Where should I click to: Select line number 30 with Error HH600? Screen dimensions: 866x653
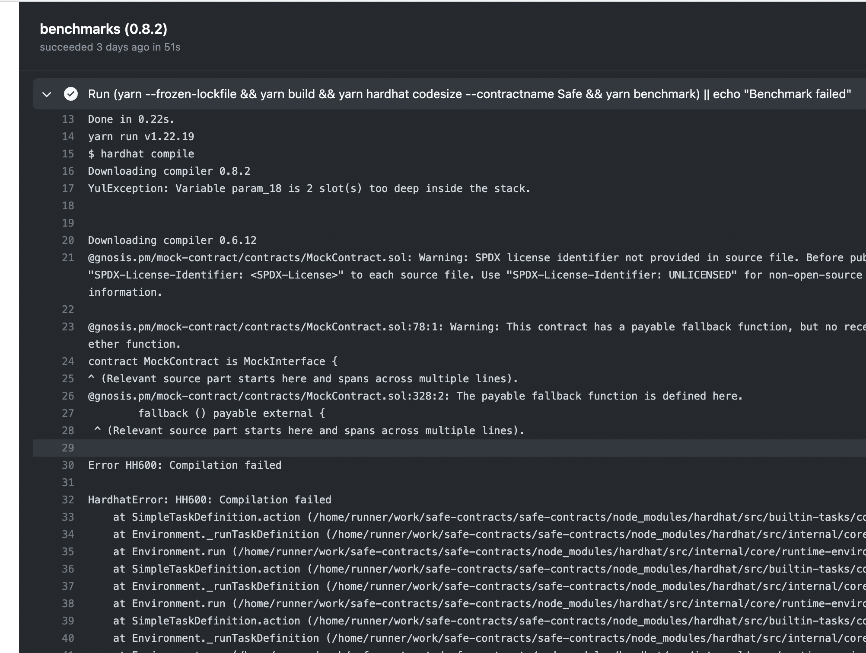click(67, 465)
